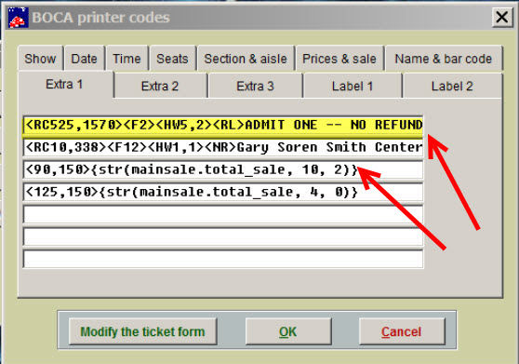
Task: Click the Cancel button
Action: (x=402, y=331)
